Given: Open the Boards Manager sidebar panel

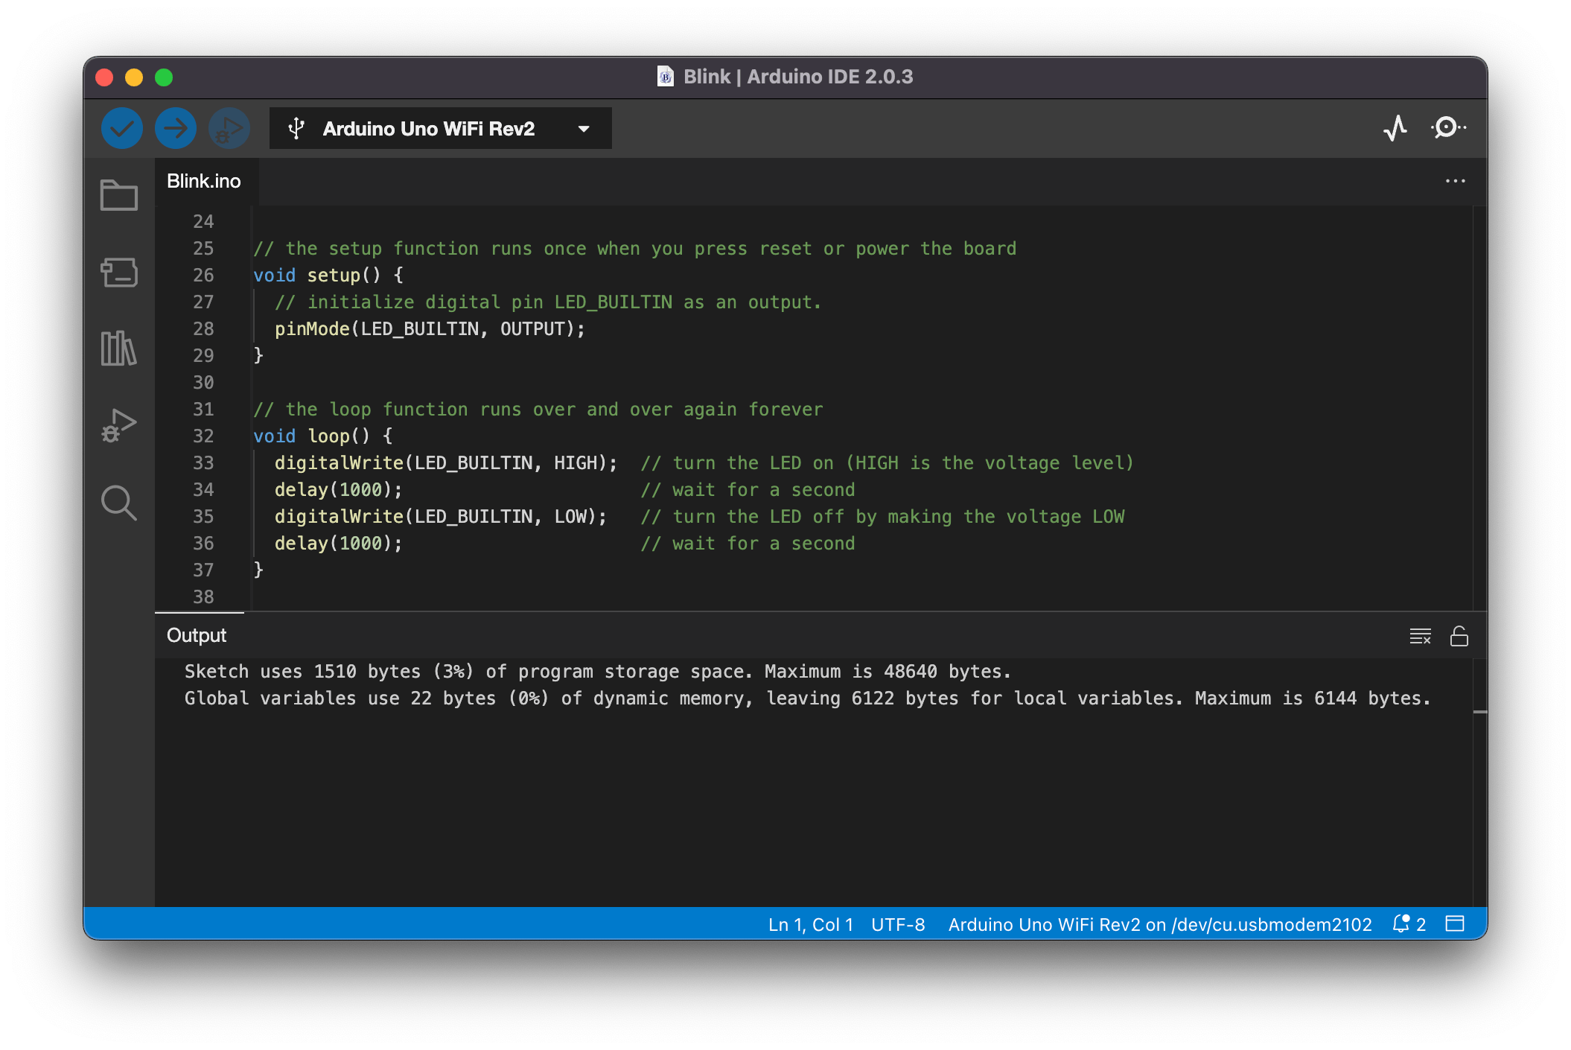Looking at the screenshot, I should 119,273.
